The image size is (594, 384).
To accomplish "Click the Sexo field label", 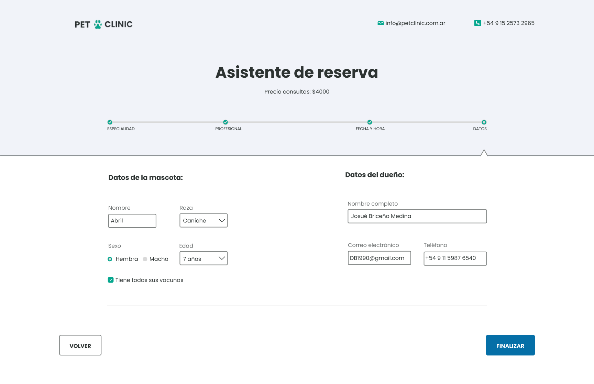I will click(114, 246).
